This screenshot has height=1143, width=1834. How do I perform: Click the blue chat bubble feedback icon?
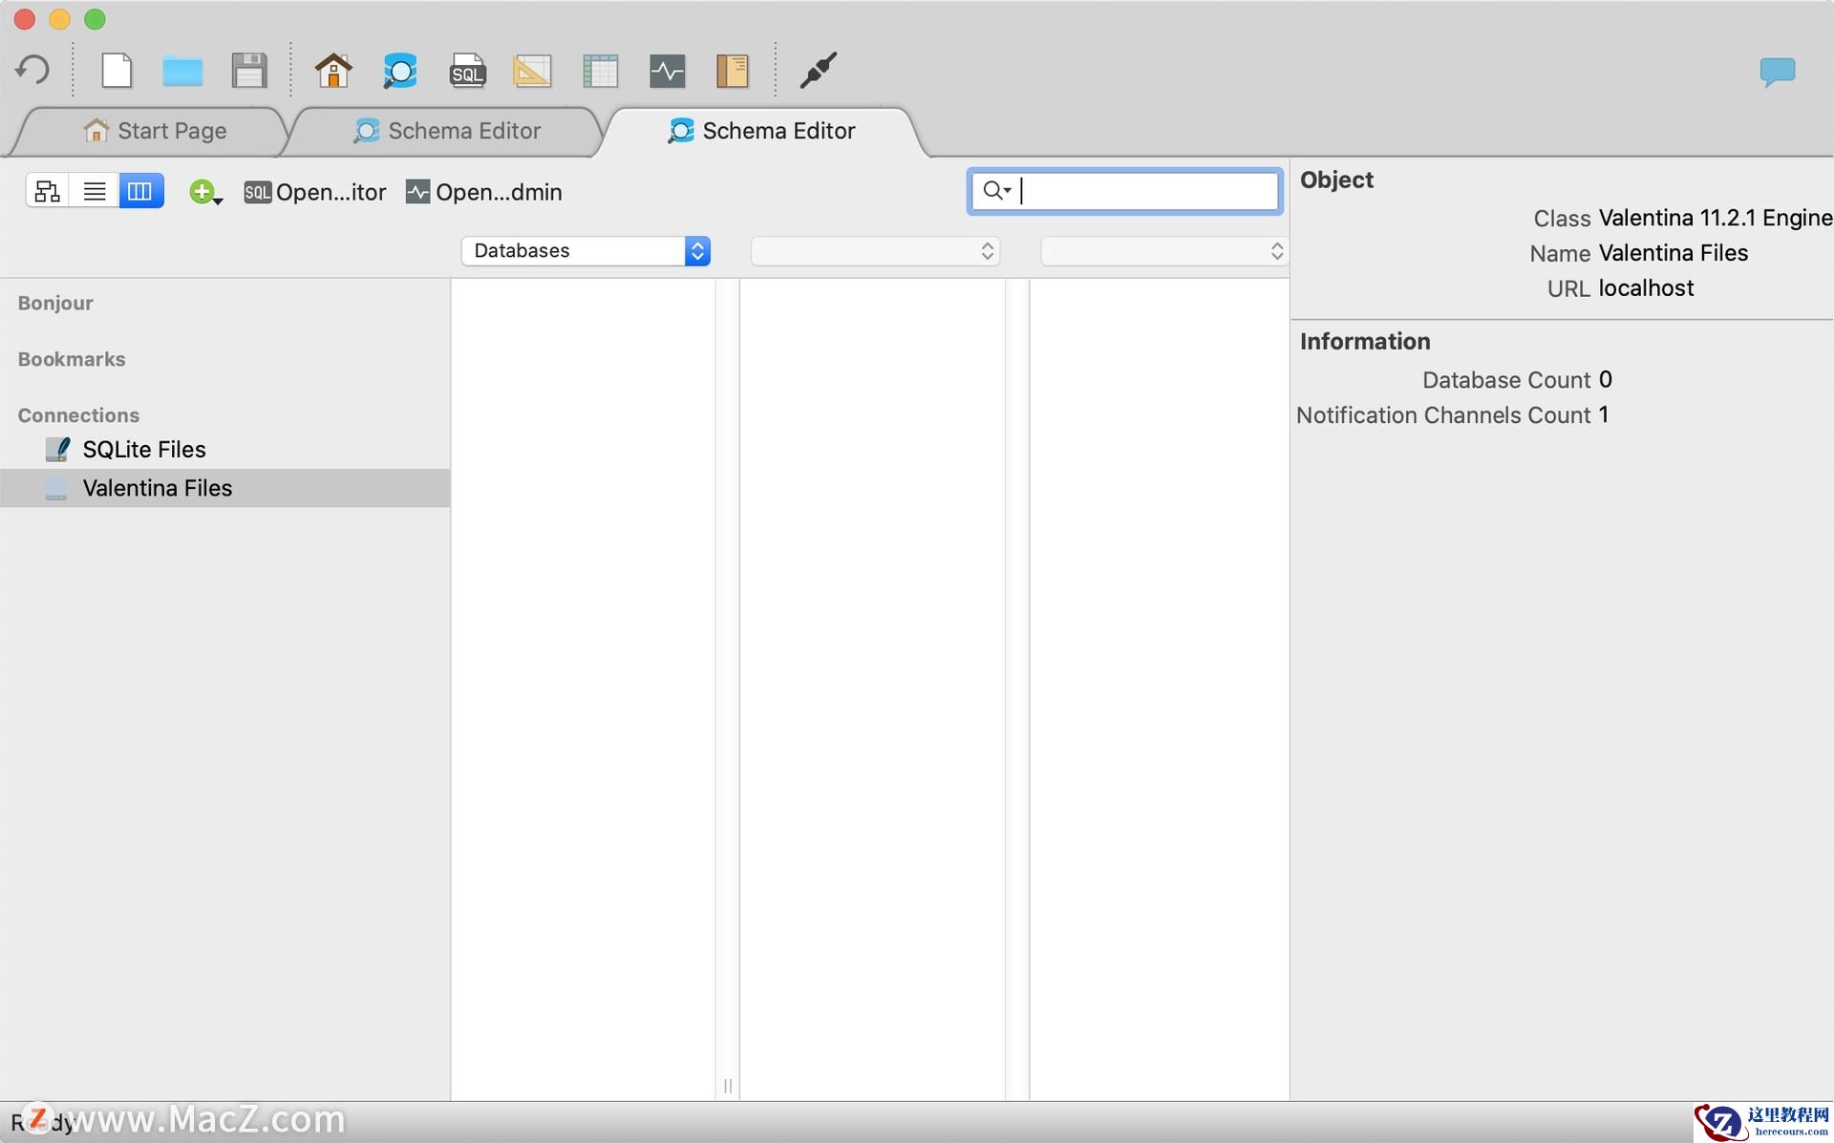tap(1777, 71)
